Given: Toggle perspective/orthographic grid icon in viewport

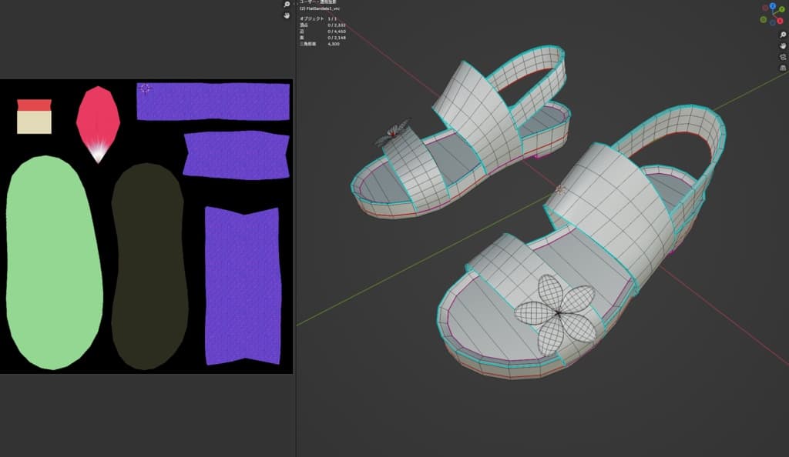Looking at the screenshot, I should [x=782, y=68].
